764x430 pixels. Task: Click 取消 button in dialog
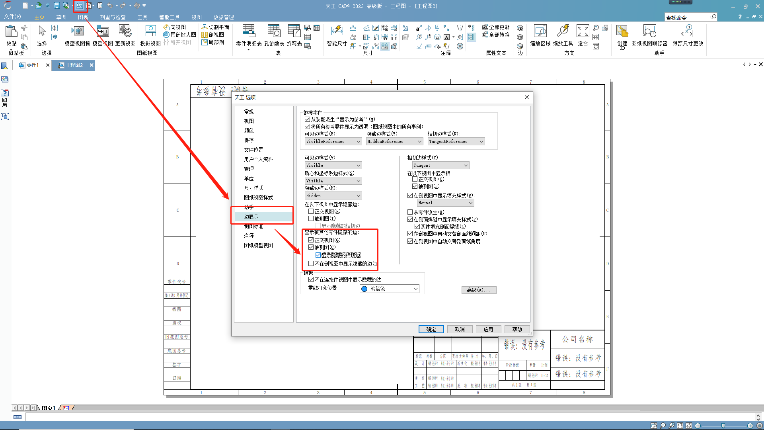pyautogui.click(x=460, y=329)
